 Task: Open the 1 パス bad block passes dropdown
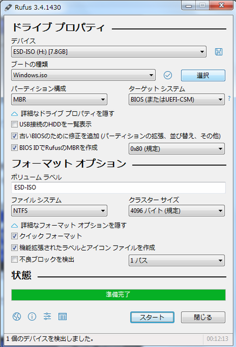[x=176, y=260]
